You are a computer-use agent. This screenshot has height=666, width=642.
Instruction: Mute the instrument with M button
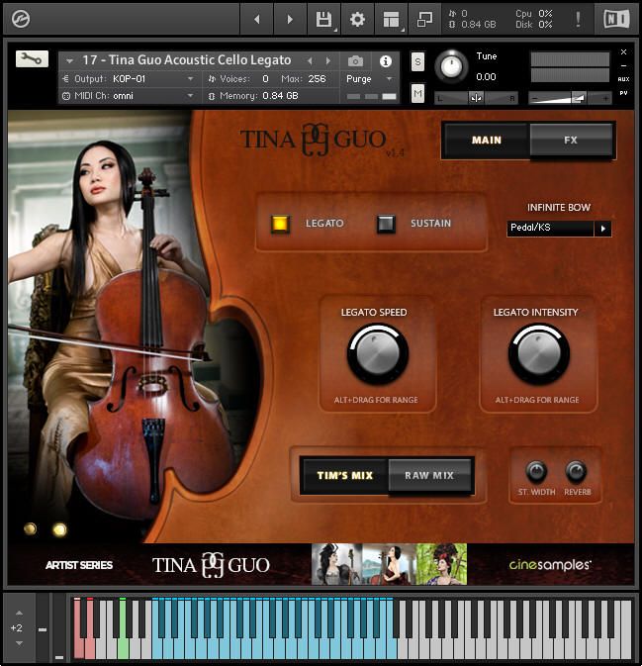pos(417,93)
